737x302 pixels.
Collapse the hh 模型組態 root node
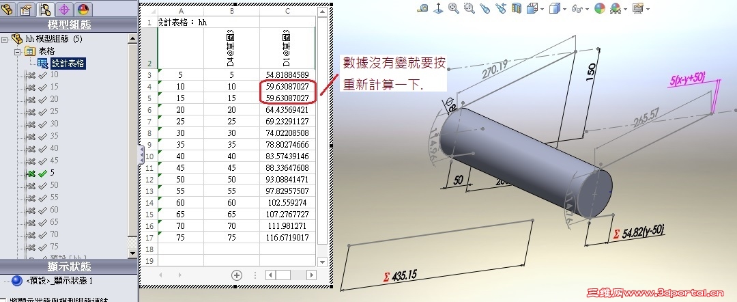4,39
